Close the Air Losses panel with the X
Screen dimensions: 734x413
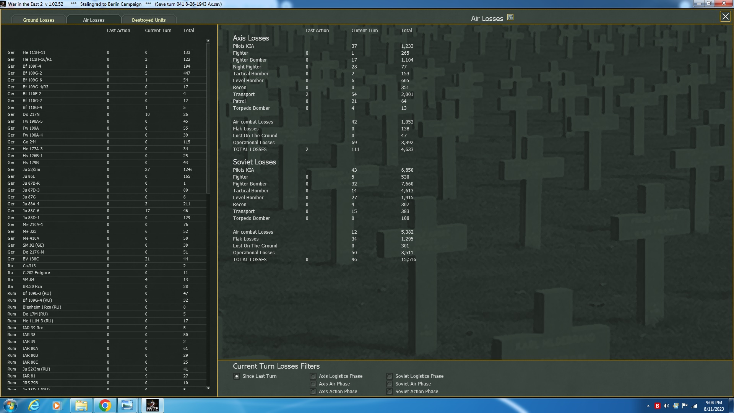pos(725,16)
